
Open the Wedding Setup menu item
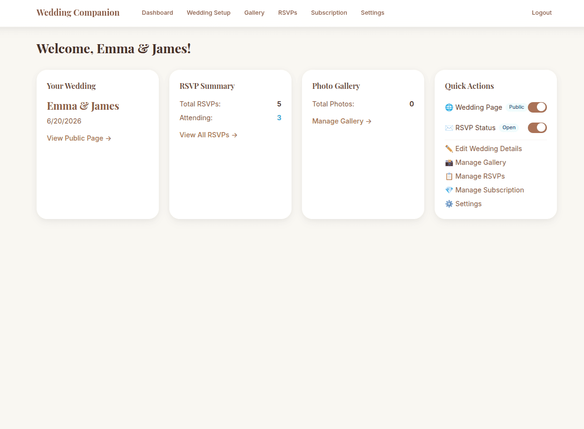click(x=208, y=13)
